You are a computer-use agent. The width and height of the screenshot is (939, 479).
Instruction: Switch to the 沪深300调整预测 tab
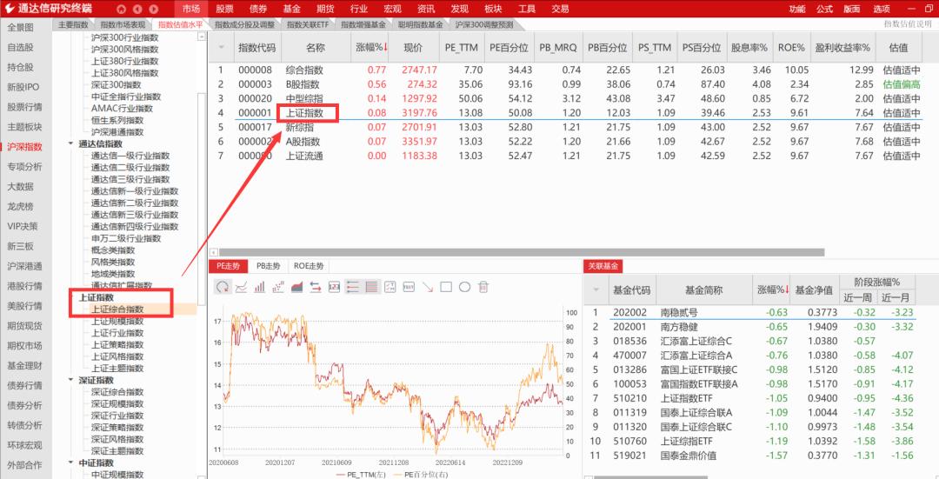tap(484, 24)
